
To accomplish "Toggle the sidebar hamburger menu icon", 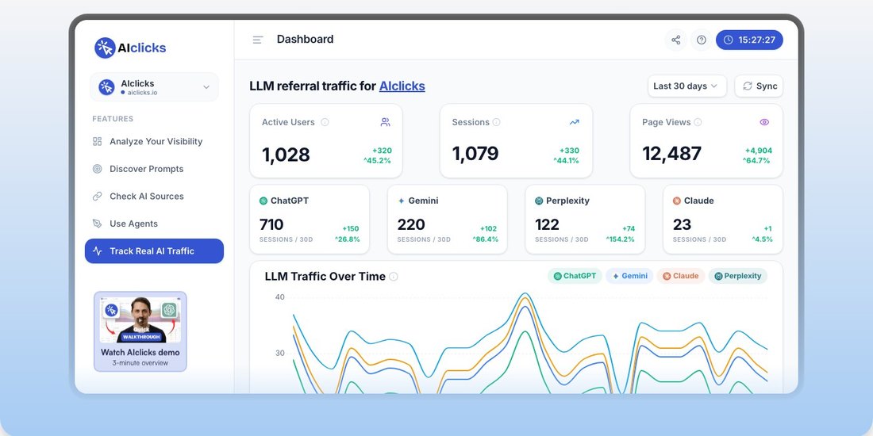I will pyautogui.click(x=258, y=40).
